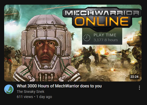Open the three-dot video options menu
147x105 pixels.
point(139,88)
